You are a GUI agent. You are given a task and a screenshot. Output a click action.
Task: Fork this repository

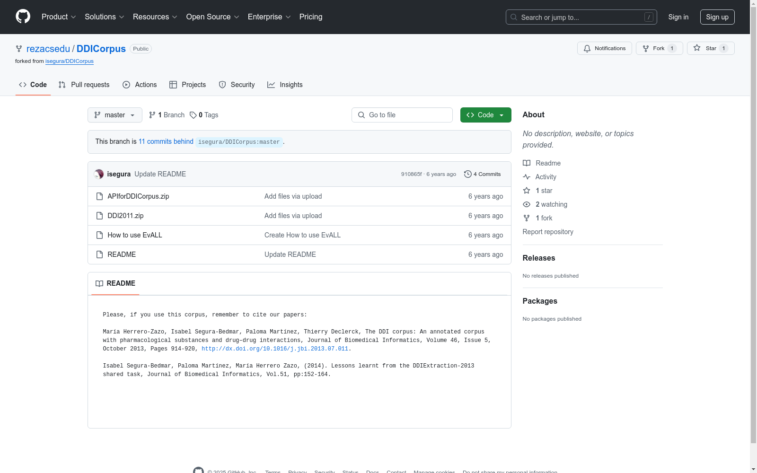tap(659, 48)
